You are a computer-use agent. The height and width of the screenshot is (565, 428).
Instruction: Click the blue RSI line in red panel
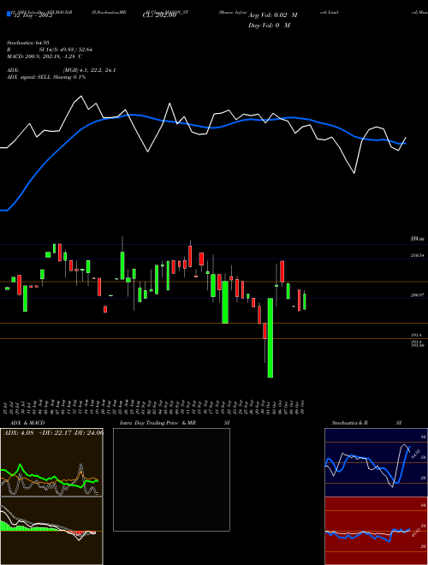coord(367,535)
